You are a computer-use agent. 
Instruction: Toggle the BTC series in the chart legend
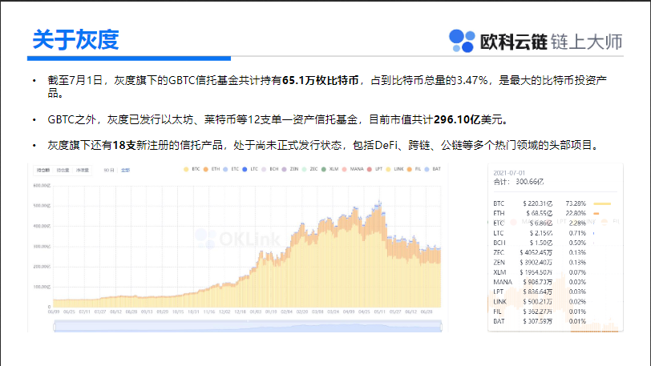click(x=192, y=169)
